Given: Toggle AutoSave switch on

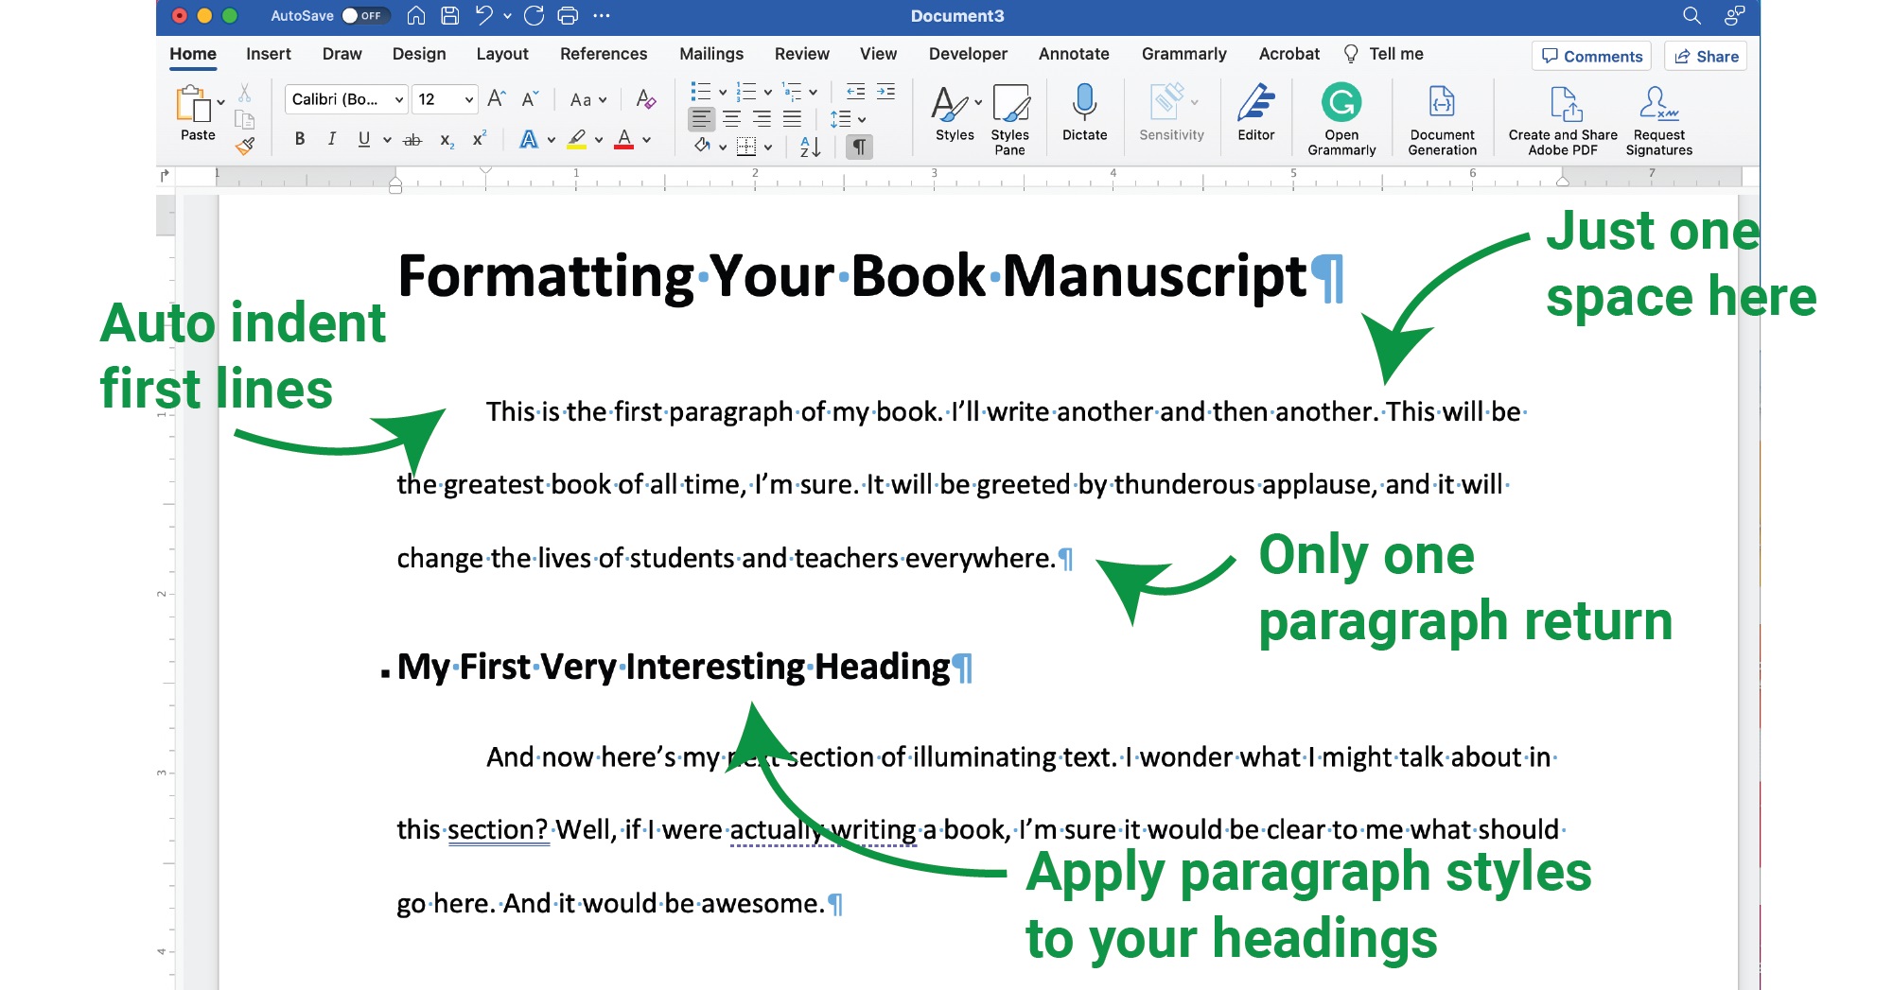Looking at the screenshot, I should pos(365,16).
